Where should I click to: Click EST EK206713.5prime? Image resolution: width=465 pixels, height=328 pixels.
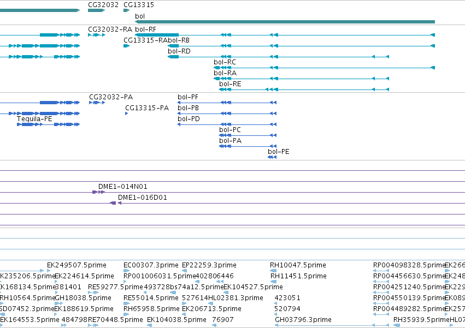(211, 309)
